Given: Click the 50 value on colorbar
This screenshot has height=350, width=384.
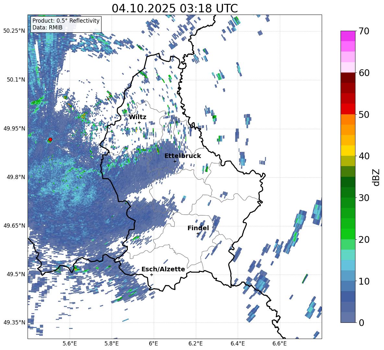Looking at the screenshot, I should point(364,114).
